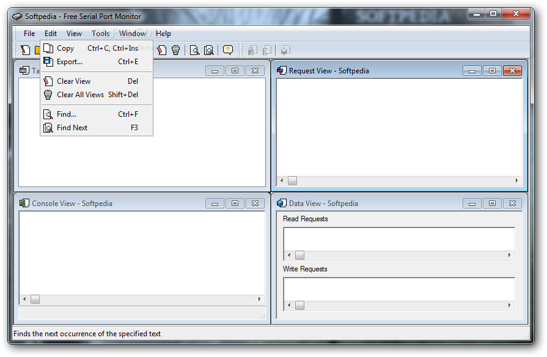Click the 'Read Requests' label
This screenshot has width=547, height=357.
305,219
